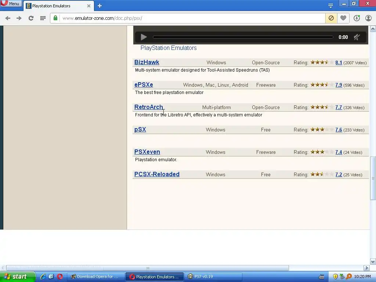The width and height of the screenshot is (376, 282).
Task: Click the security shield tray icon
Action: 335,277
